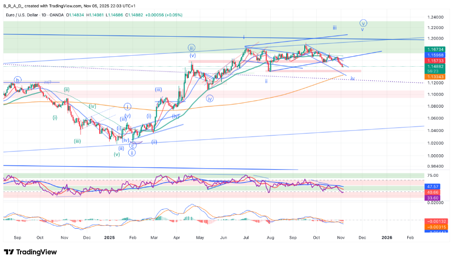
Task: Select the red -0.00132 MACD value label
Action: click(435, 221)
